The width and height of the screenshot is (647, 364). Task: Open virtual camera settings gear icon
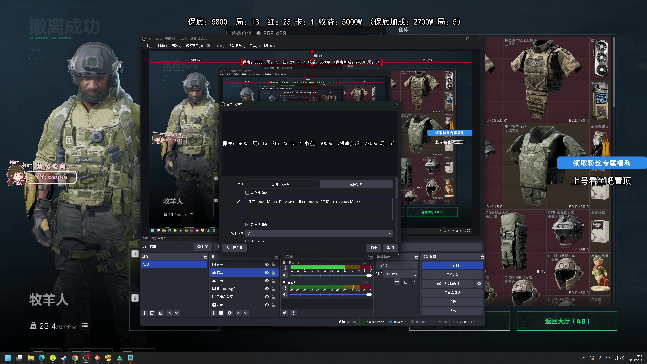point(479,284)
